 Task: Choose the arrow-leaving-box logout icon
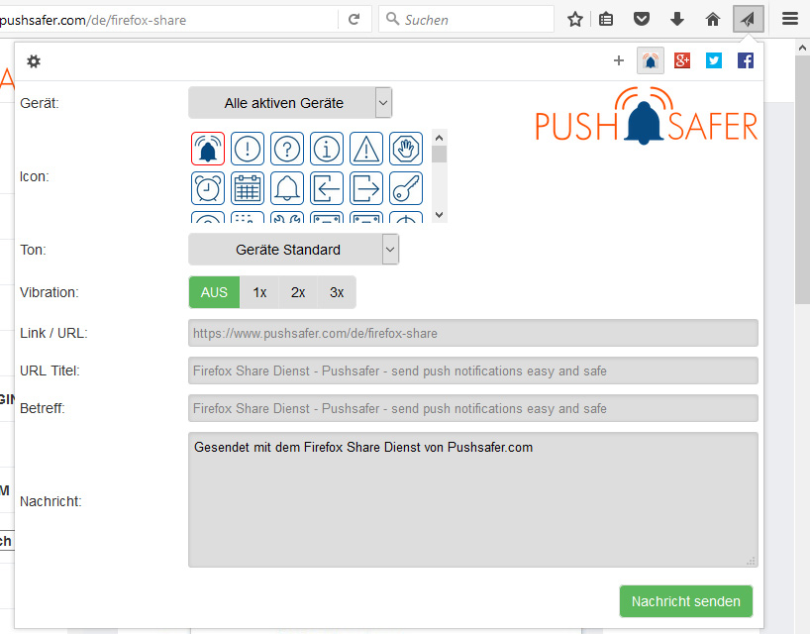366,188
